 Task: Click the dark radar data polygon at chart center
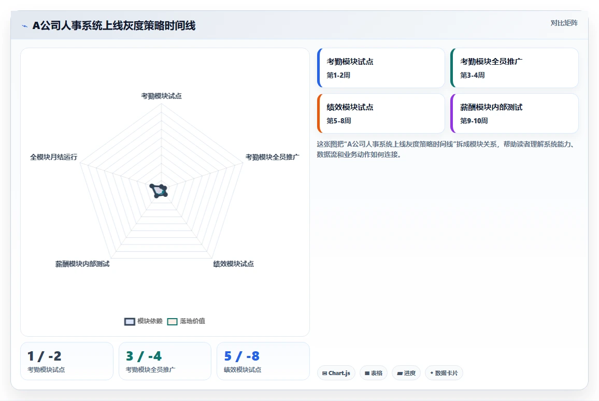click(x=159, y=191)
